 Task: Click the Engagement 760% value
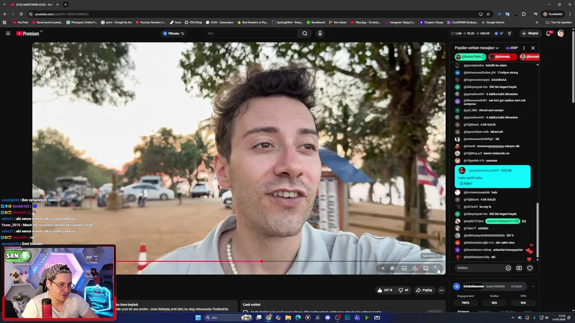(465, 303)
